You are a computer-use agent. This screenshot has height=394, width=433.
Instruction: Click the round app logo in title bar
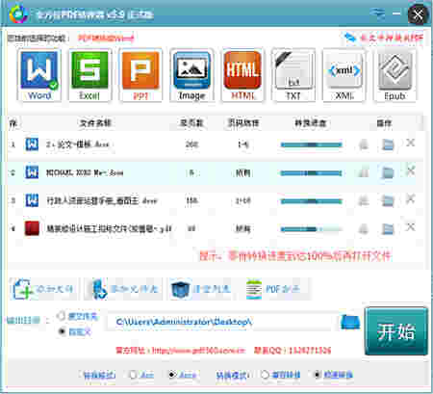[18, 14]
